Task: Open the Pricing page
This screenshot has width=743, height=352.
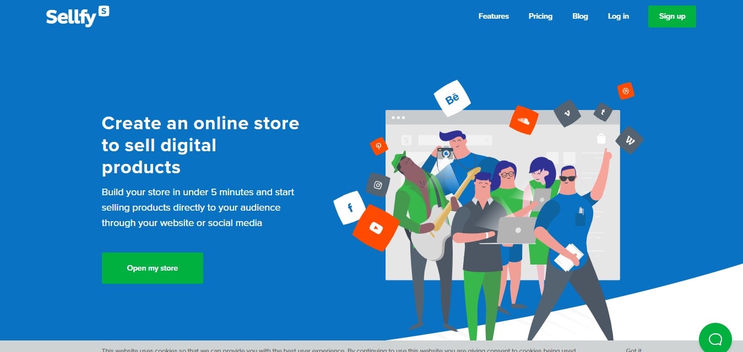Action: (x=540, y=16)
